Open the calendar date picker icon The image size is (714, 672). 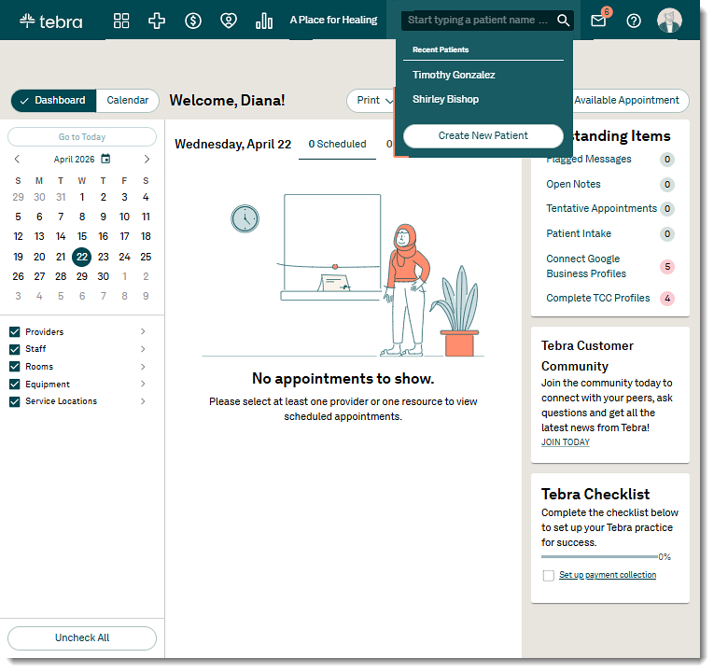(105, 159)
